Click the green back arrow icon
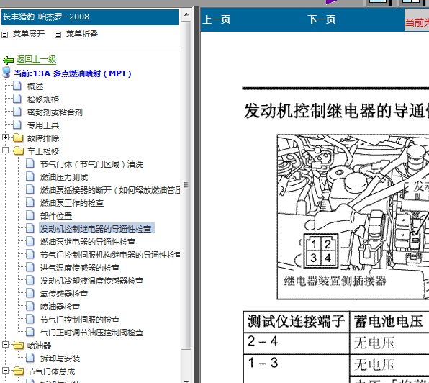Screen dimensions: 429x383 [x=8, y=60]
